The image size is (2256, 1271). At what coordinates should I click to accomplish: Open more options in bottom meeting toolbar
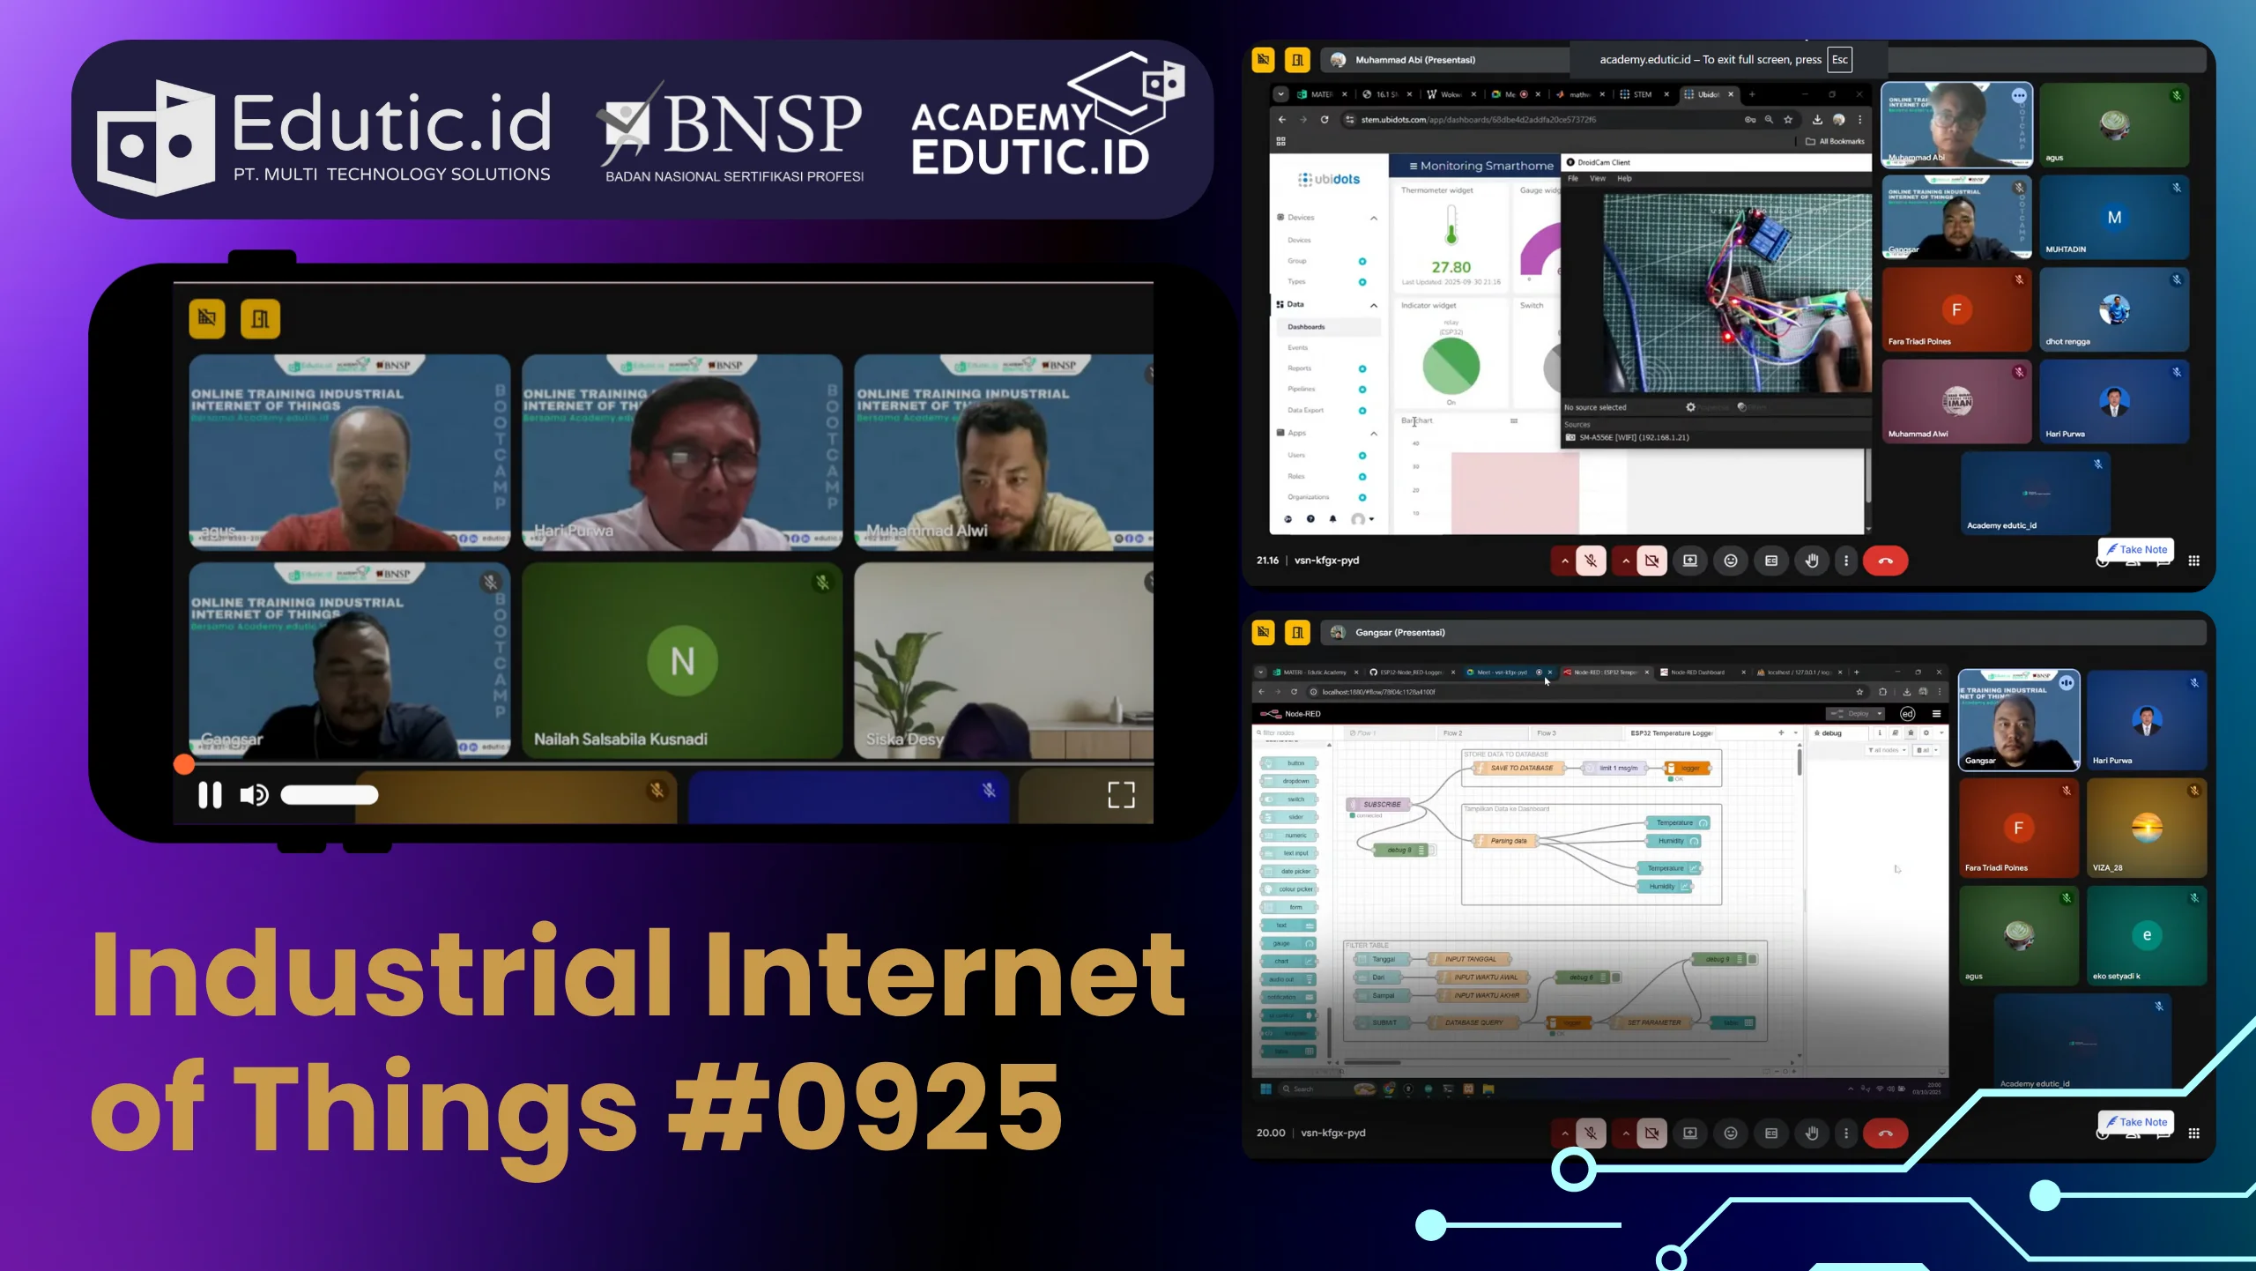[x=1846, y=1133]
